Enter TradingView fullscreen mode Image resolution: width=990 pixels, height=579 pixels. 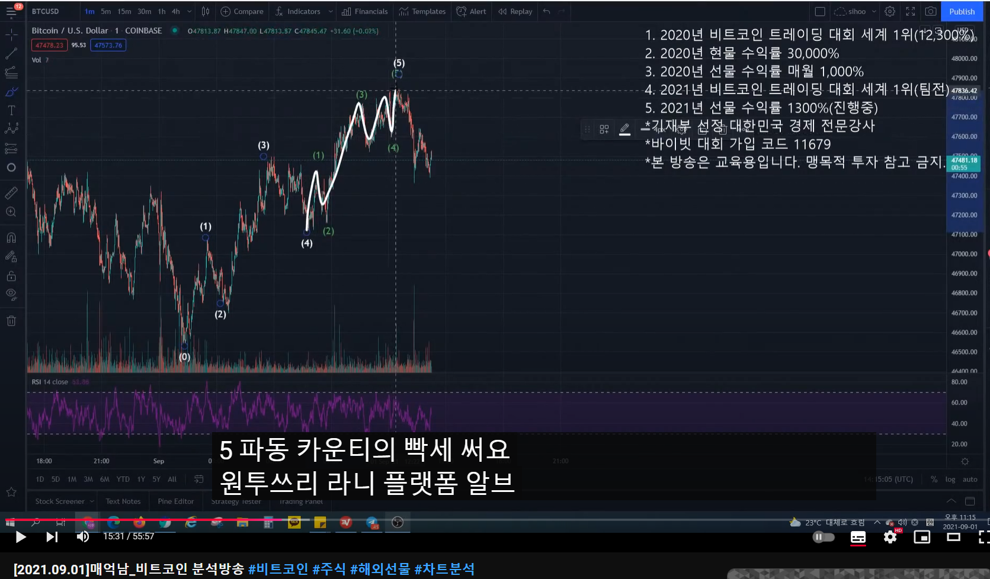pos(911,11)
